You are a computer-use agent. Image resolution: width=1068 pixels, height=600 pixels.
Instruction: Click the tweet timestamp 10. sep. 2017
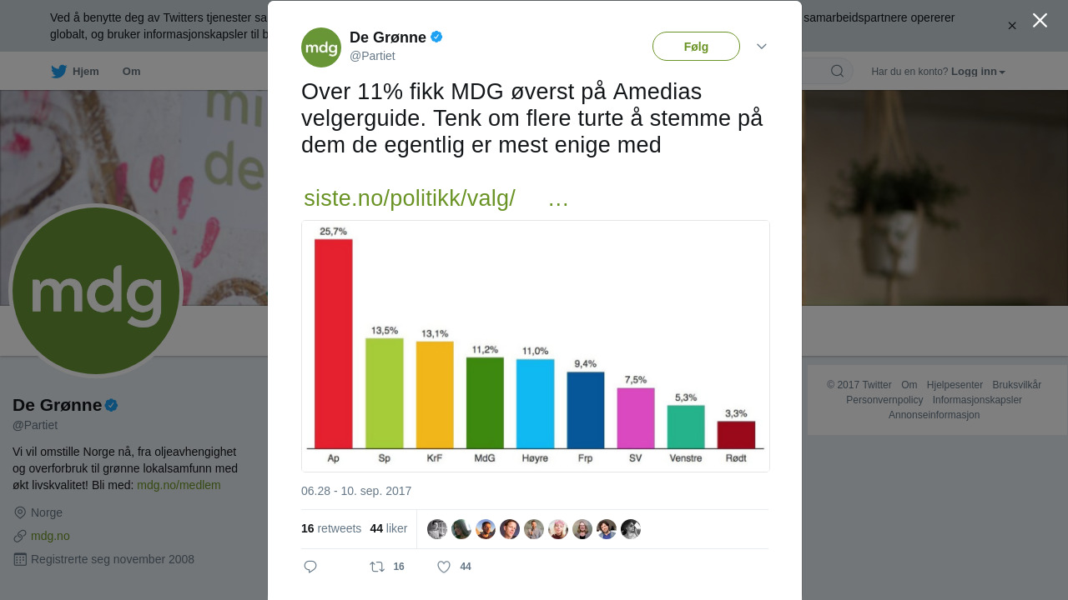(x=356, y=491)
